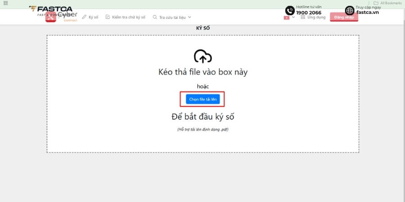
Task: Click the Cyber Contract logo
Action: [62, 17]
